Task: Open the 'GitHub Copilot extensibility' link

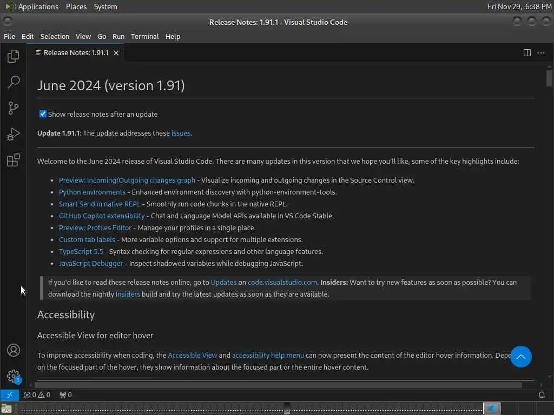Action: [102, 216]
